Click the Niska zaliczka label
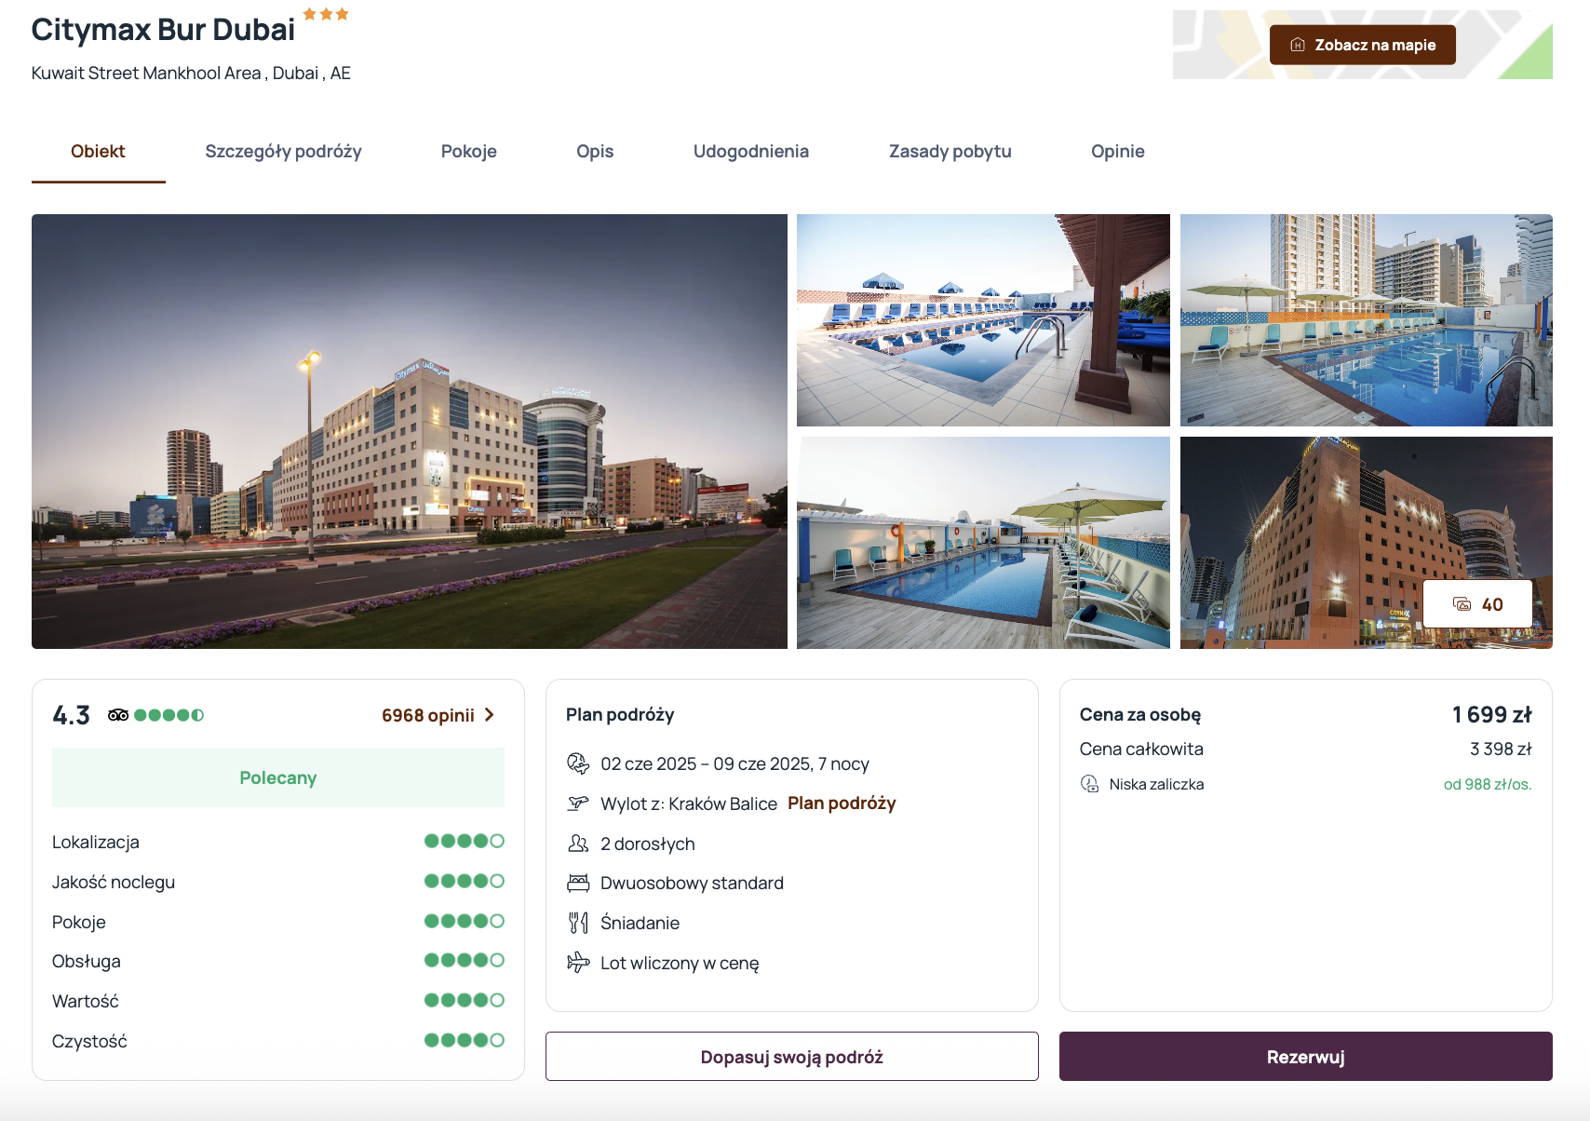1590x1121 pixels. pos(1156,784)
